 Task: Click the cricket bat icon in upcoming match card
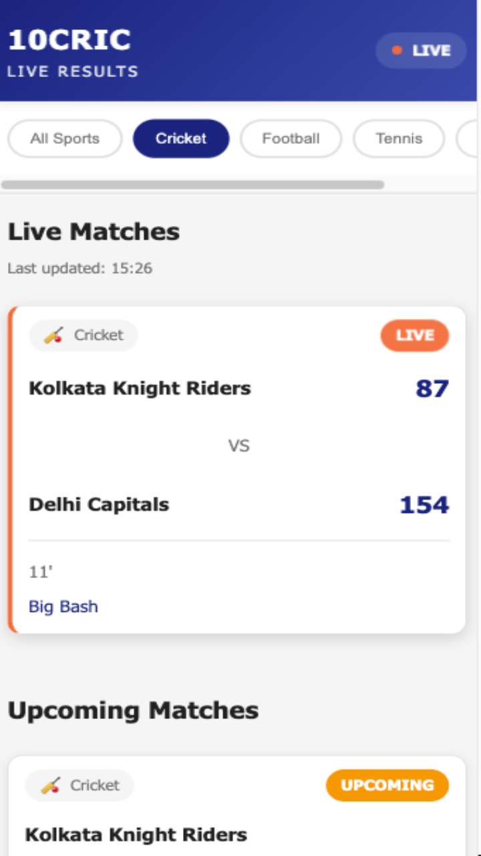click(x=50, y=785)
